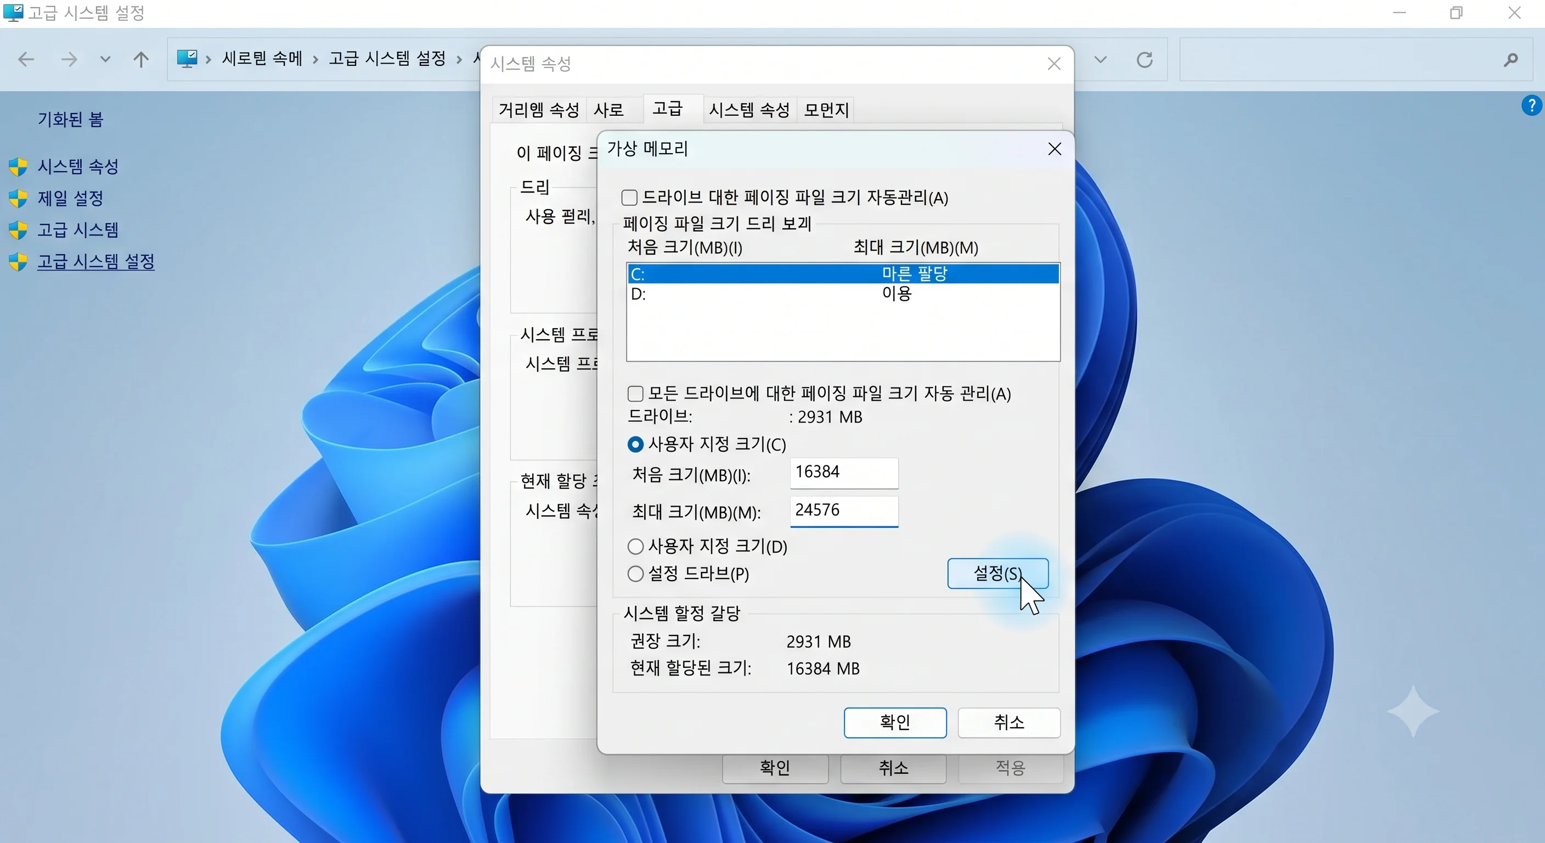Click 세로린 속에 breadcrumb segment
The image size is (1545, 843).
[262, 59]
